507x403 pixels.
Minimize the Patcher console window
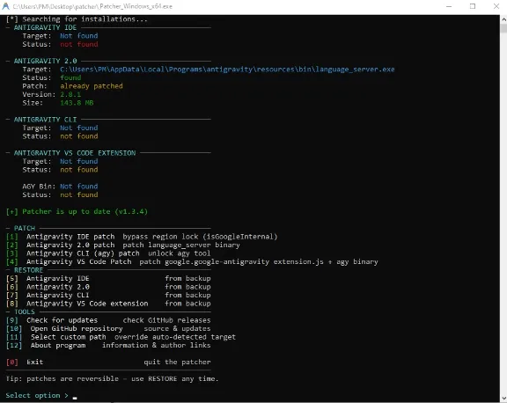pyautogui.click(x=449, y=6)
